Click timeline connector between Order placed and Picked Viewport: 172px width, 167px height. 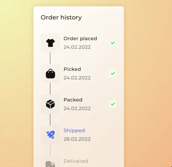click(50, 58)
